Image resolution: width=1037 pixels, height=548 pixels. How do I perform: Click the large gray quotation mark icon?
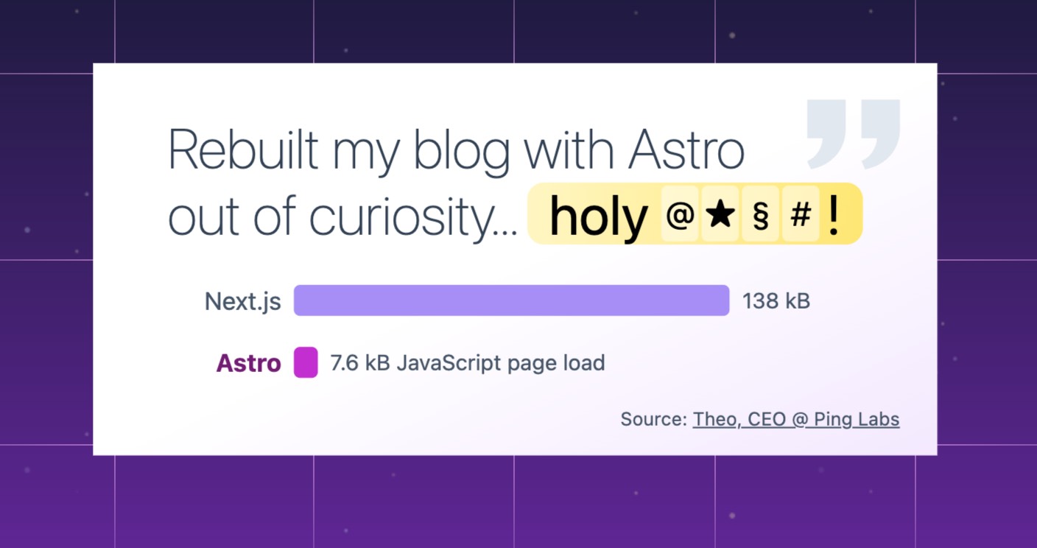click(x=854, y=134)
